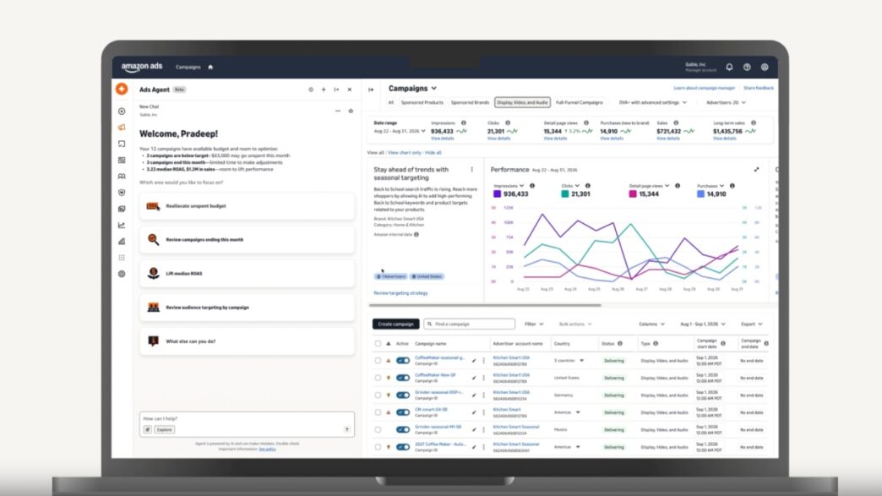Click the Create campaign button
Screen dimensions: 882x496
click(x=395, y=324)
